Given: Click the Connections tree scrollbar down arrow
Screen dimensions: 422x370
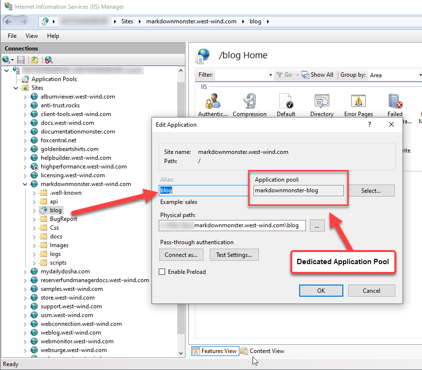Looking at the screenshot, I should 181,353.
